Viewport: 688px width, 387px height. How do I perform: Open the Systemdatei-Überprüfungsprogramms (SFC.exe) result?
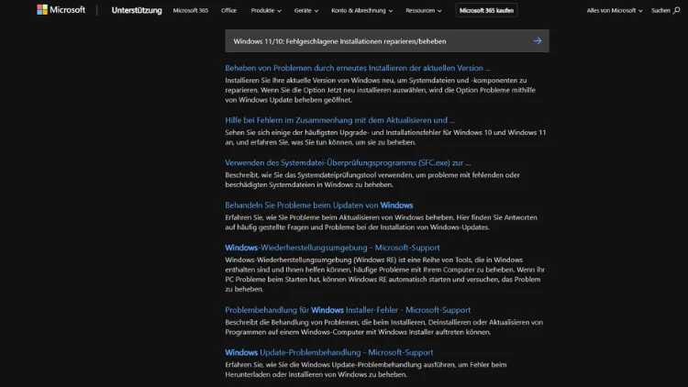[348, 163]
